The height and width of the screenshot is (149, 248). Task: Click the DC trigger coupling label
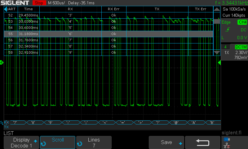pos(243,30)
